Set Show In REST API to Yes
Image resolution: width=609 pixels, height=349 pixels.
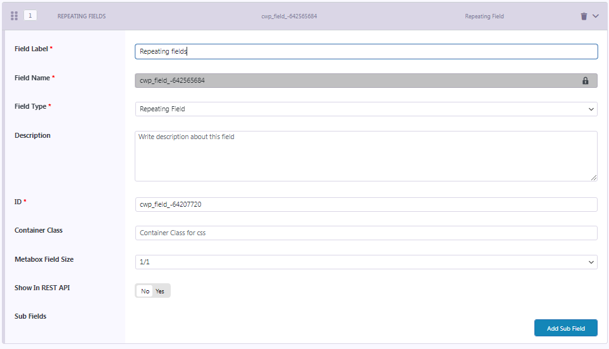161,291
